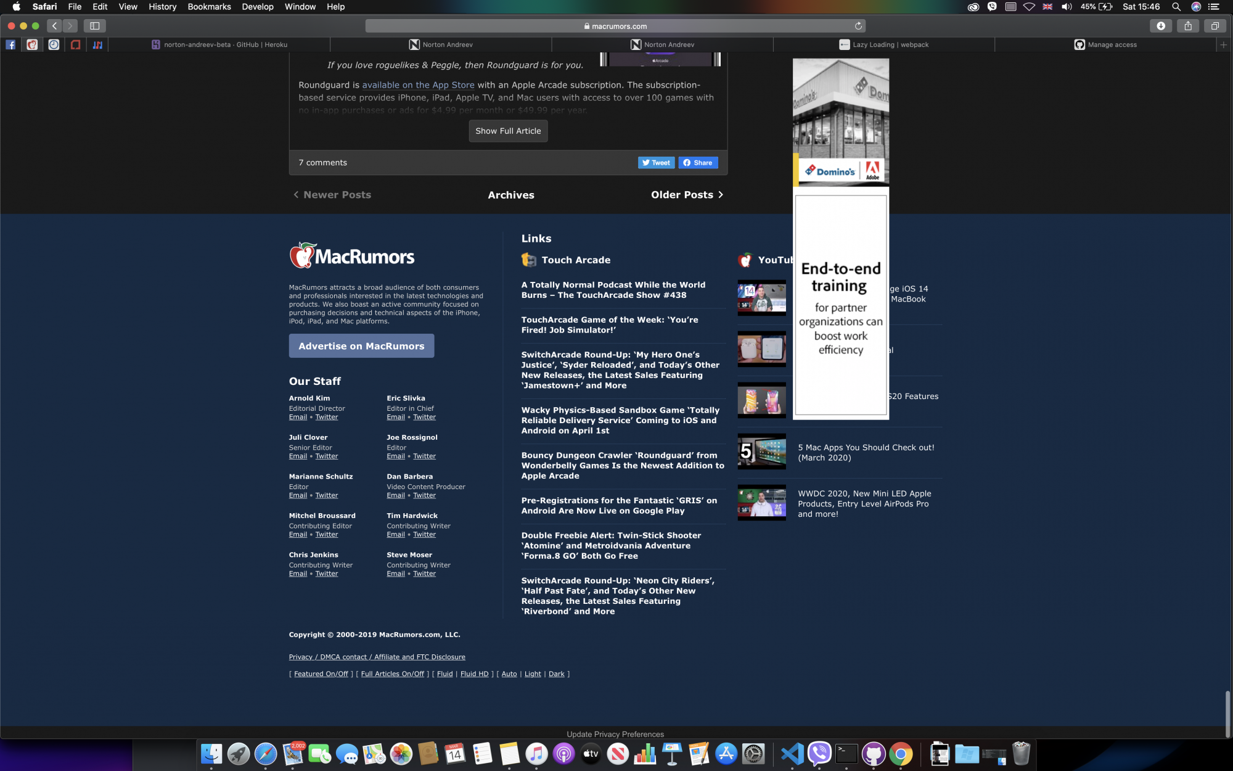
Task: Go back with Safari's back arrow
Action: pos(55,26)
